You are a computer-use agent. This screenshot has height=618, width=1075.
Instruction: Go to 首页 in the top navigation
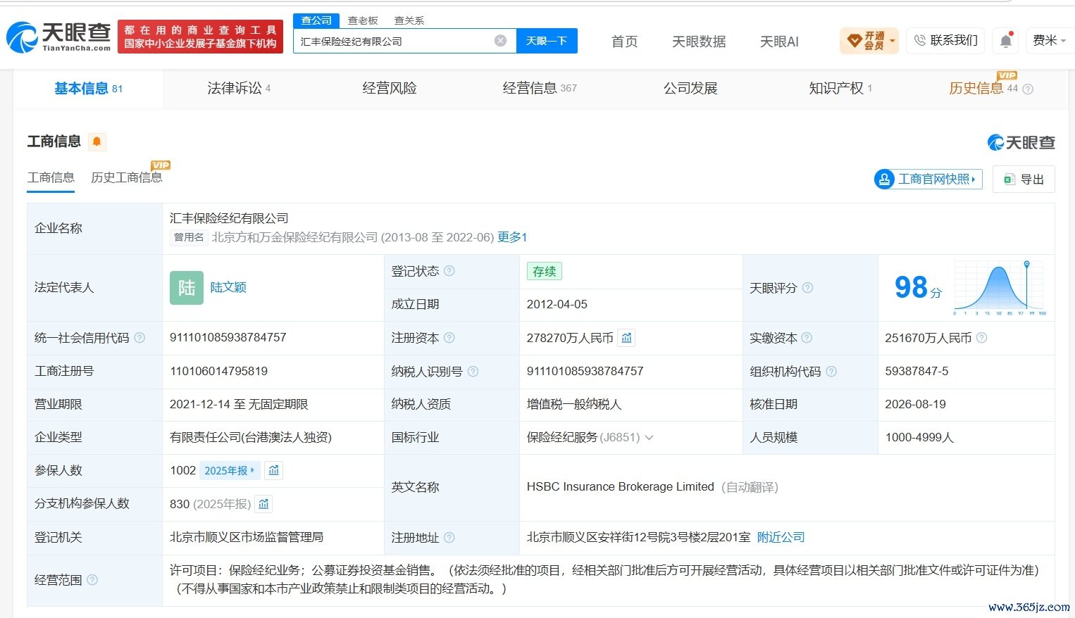point(625,42)
